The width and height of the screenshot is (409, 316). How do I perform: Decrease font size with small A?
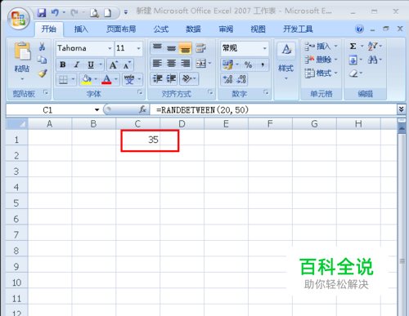click(127, 65)
